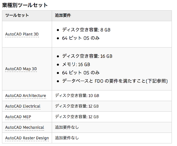Open the AutoCAD Raster Design link

pos(27,138)
